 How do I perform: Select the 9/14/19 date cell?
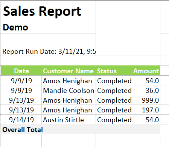pyautogui.click(x=21, y=120)
